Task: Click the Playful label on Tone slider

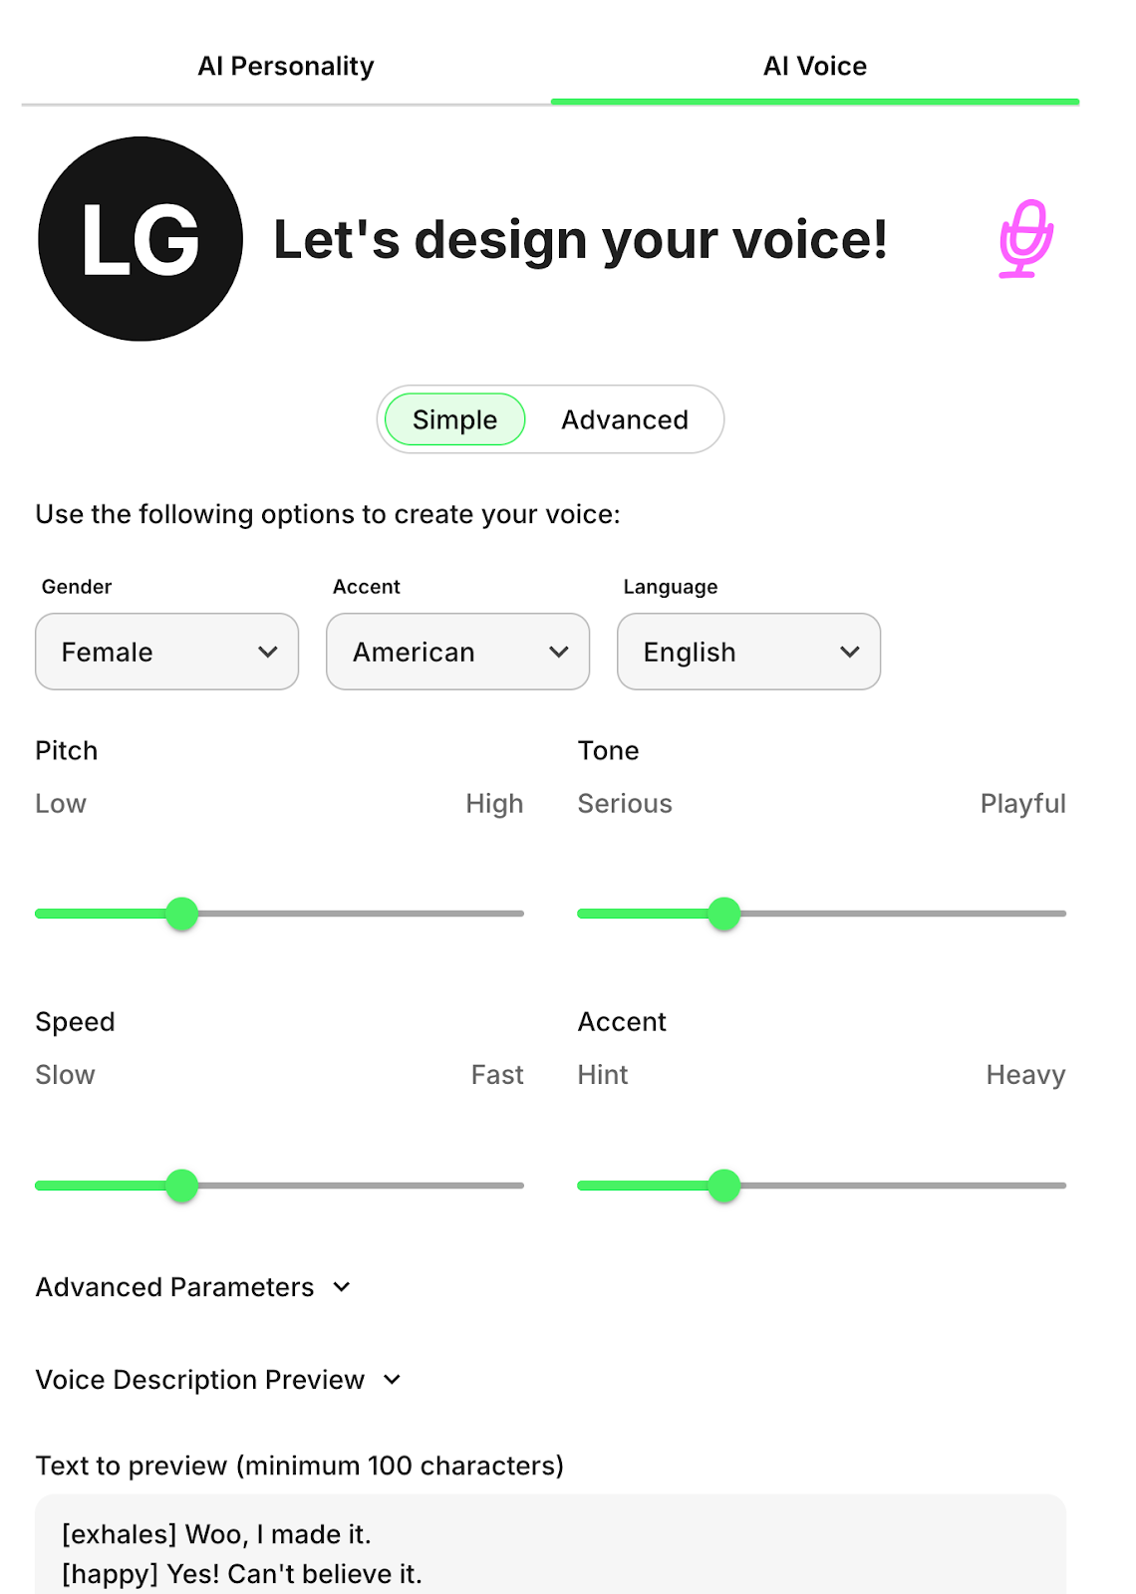Action: pyautogui.click(x=1023, y=803)
